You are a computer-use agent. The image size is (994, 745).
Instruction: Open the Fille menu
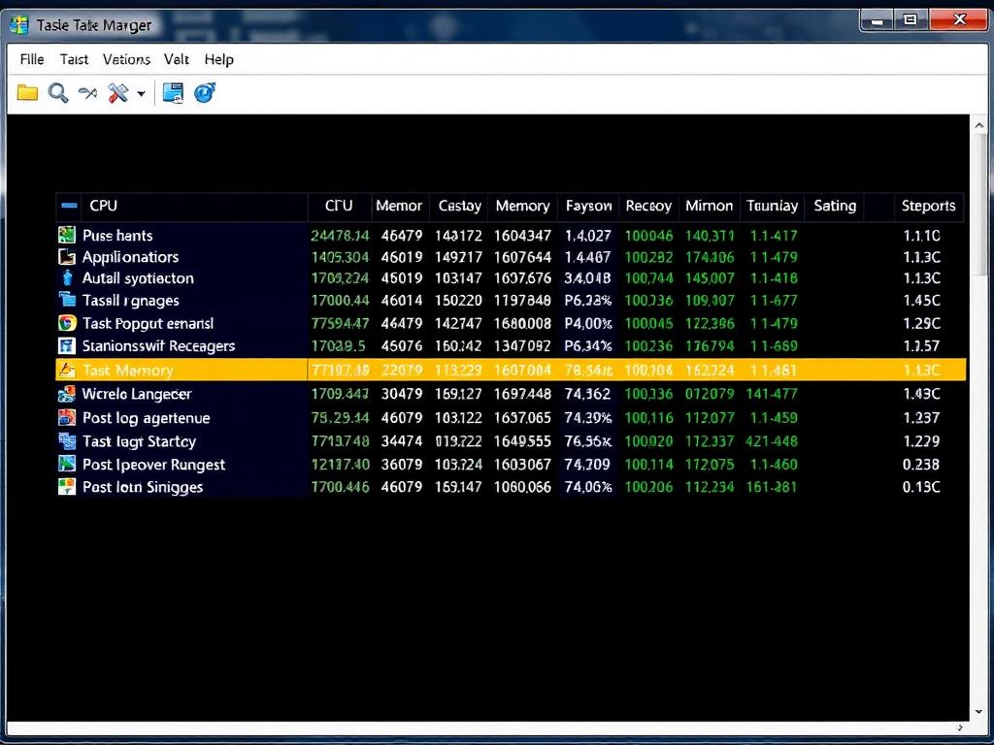point(32,59)
